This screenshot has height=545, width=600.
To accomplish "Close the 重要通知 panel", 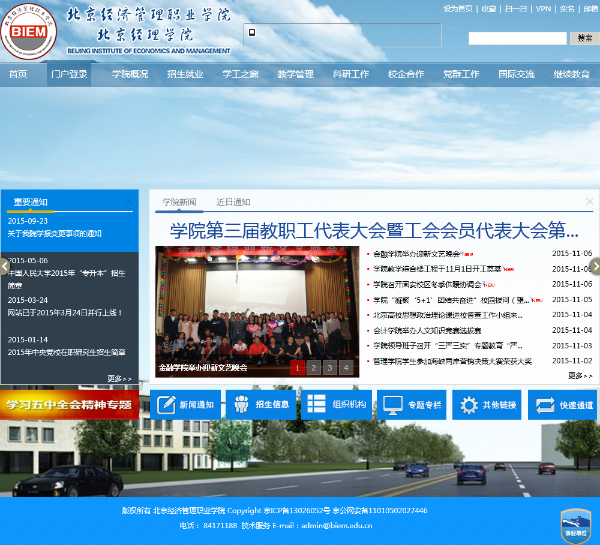I will 129,201.
